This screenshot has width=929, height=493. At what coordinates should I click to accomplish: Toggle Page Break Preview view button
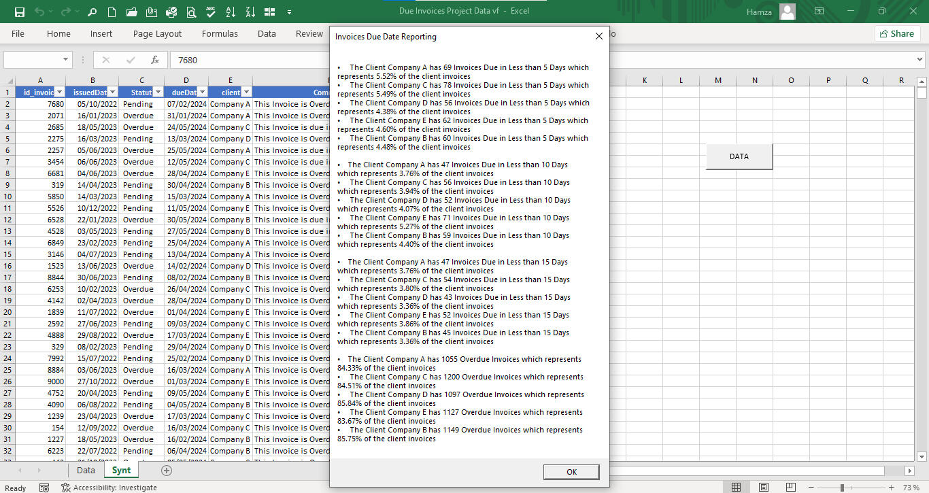(x=790, y=488)
